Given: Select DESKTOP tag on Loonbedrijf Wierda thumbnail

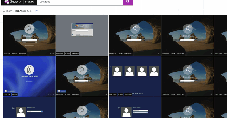Looking at the screenshot, I should coord(7,95).
